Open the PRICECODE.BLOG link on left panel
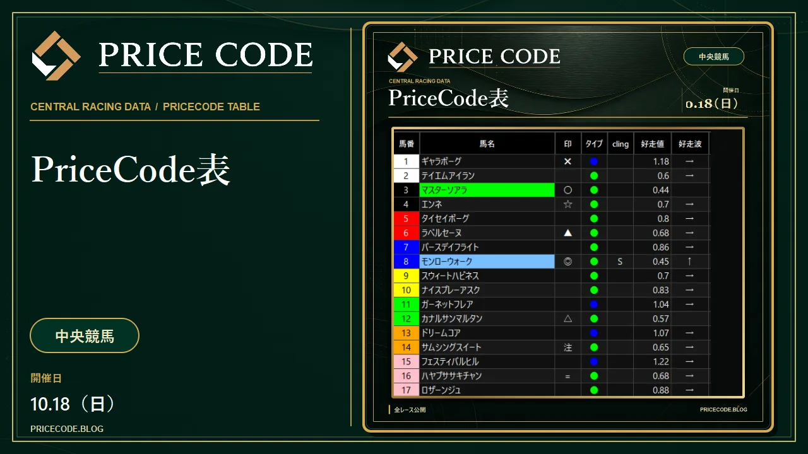The image size is (808, 454). pyautogui.click(x=67, y=429)
